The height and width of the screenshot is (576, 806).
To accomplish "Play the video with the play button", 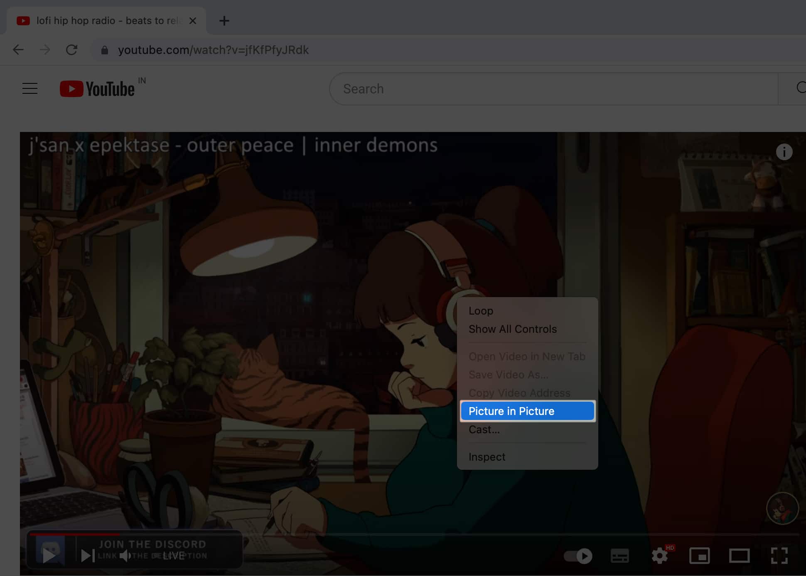I will point(50,555).
